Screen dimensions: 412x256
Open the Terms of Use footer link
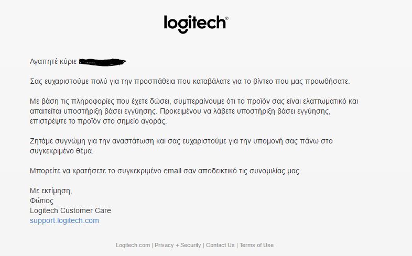256,245
